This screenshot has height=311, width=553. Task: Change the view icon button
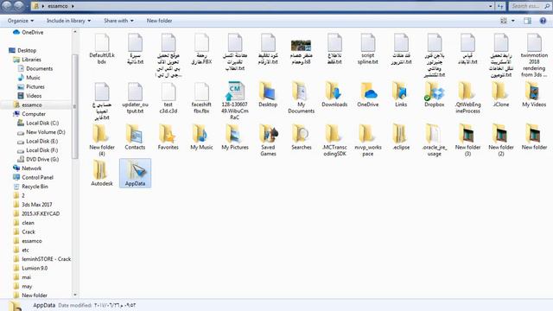[x=504, y=21]
